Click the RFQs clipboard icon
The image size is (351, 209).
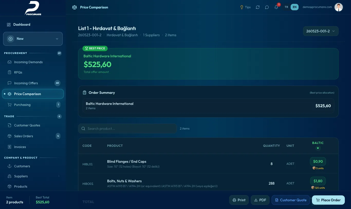(x=10, y=72)
